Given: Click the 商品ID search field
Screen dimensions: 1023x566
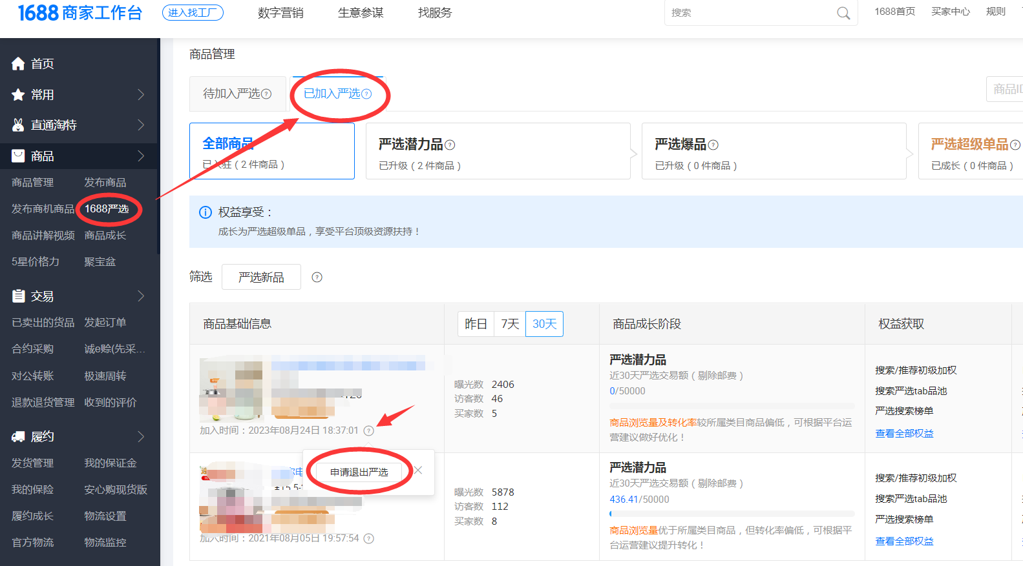Looking at the screenshot, I should click(1005, 89).
